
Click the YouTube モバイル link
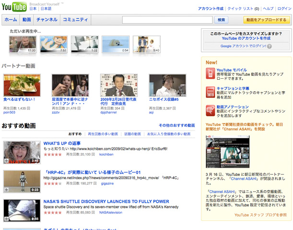pos(232,70)
